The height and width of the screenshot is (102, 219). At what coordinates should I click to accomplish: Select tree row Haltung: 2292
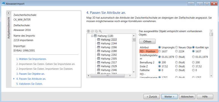coord(109,55)
